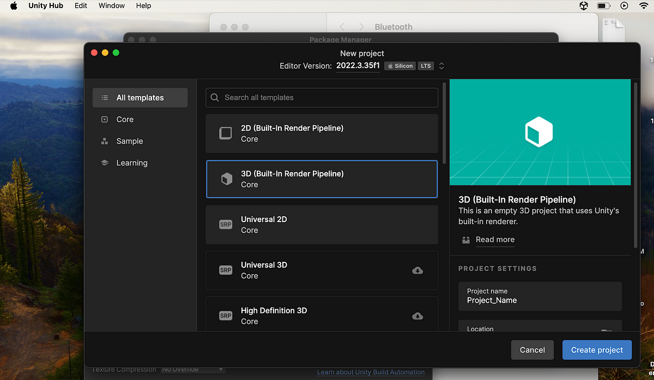Screen dimensions: 654x380
Task: Open Learn about Unity Build Automation link
Action: tap(371, 372)
